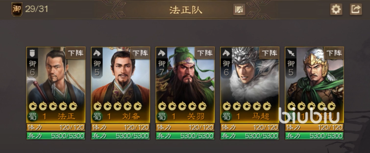The width and height of the screenshot is (370, 153).
Task: Remove 马超 using 下阵
Action: point(269,53)
